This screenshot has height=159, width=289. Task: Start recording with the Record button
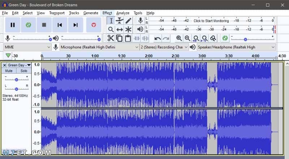[94, 25]
